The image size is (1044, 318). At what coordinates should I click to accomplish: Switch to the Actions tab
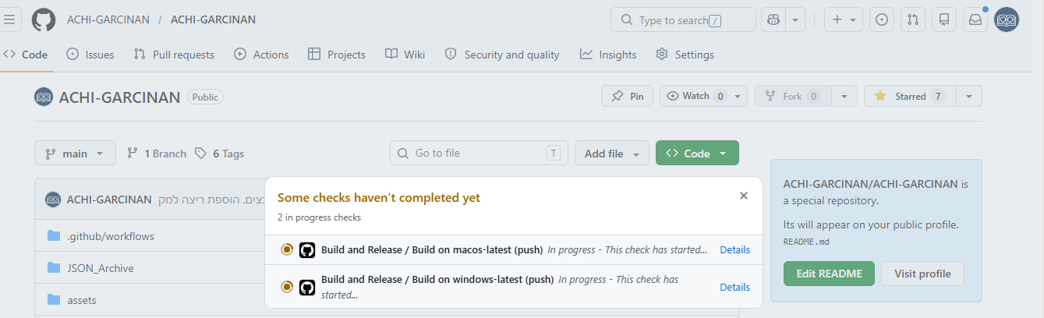click(261, 55)
